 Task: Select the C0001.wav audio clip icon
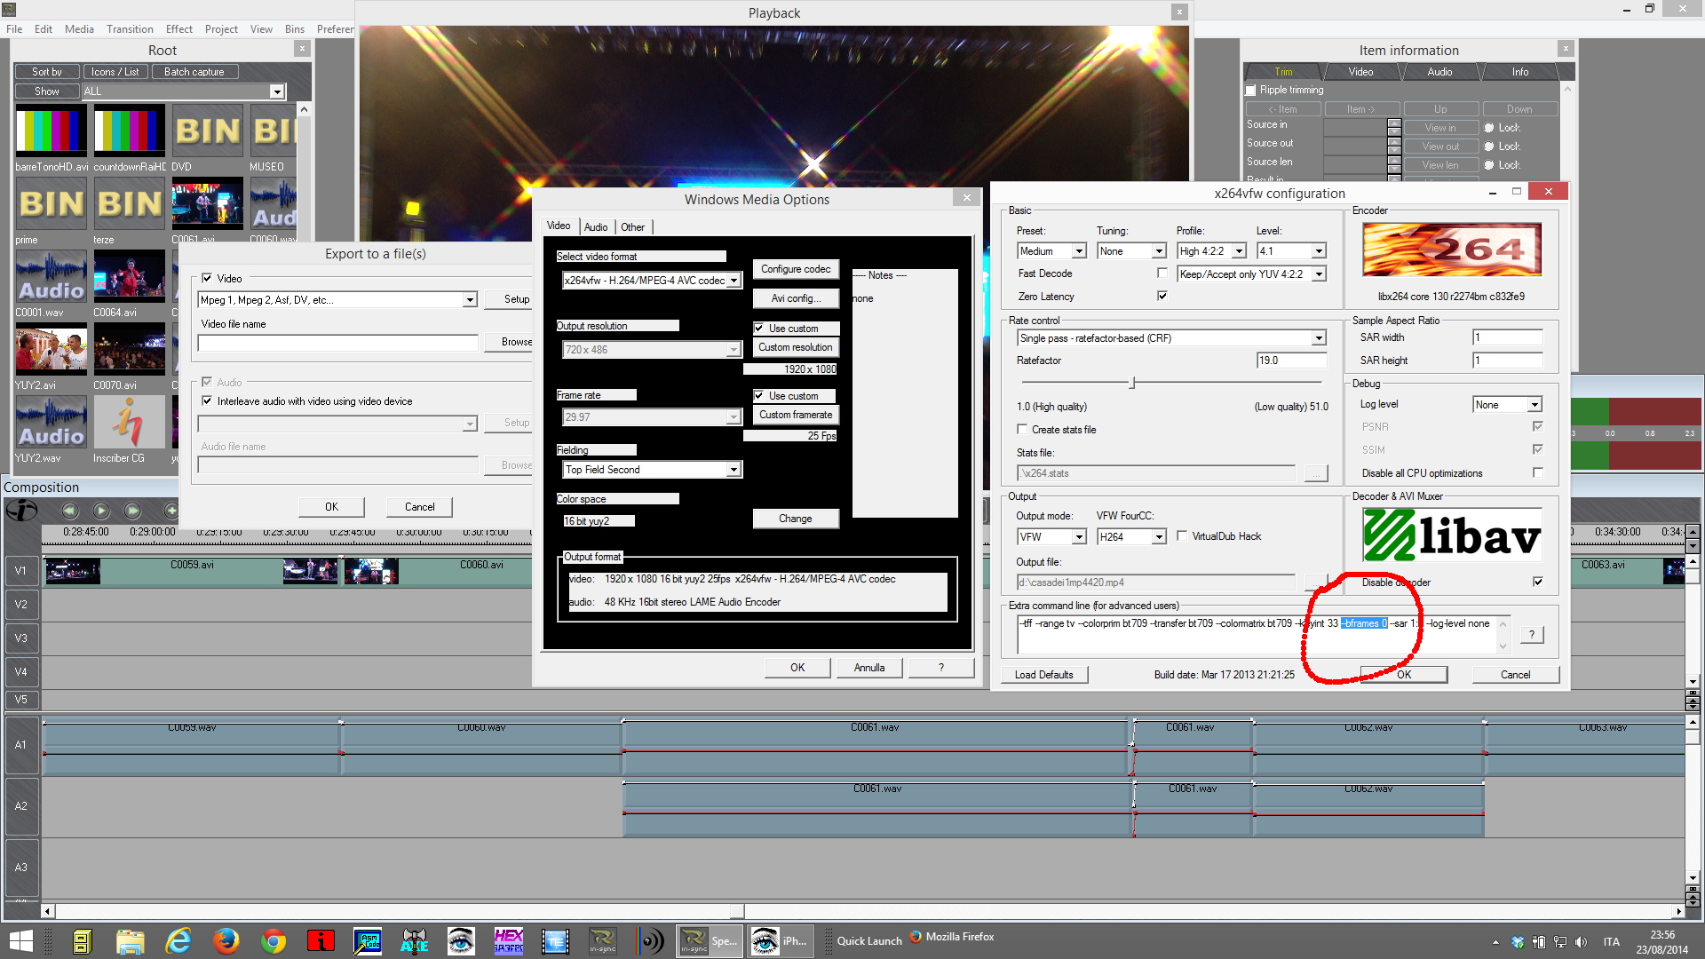coord(51,277)
